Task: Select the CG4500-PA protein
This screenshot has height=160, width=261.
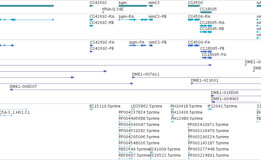Action: coord(194,45)
